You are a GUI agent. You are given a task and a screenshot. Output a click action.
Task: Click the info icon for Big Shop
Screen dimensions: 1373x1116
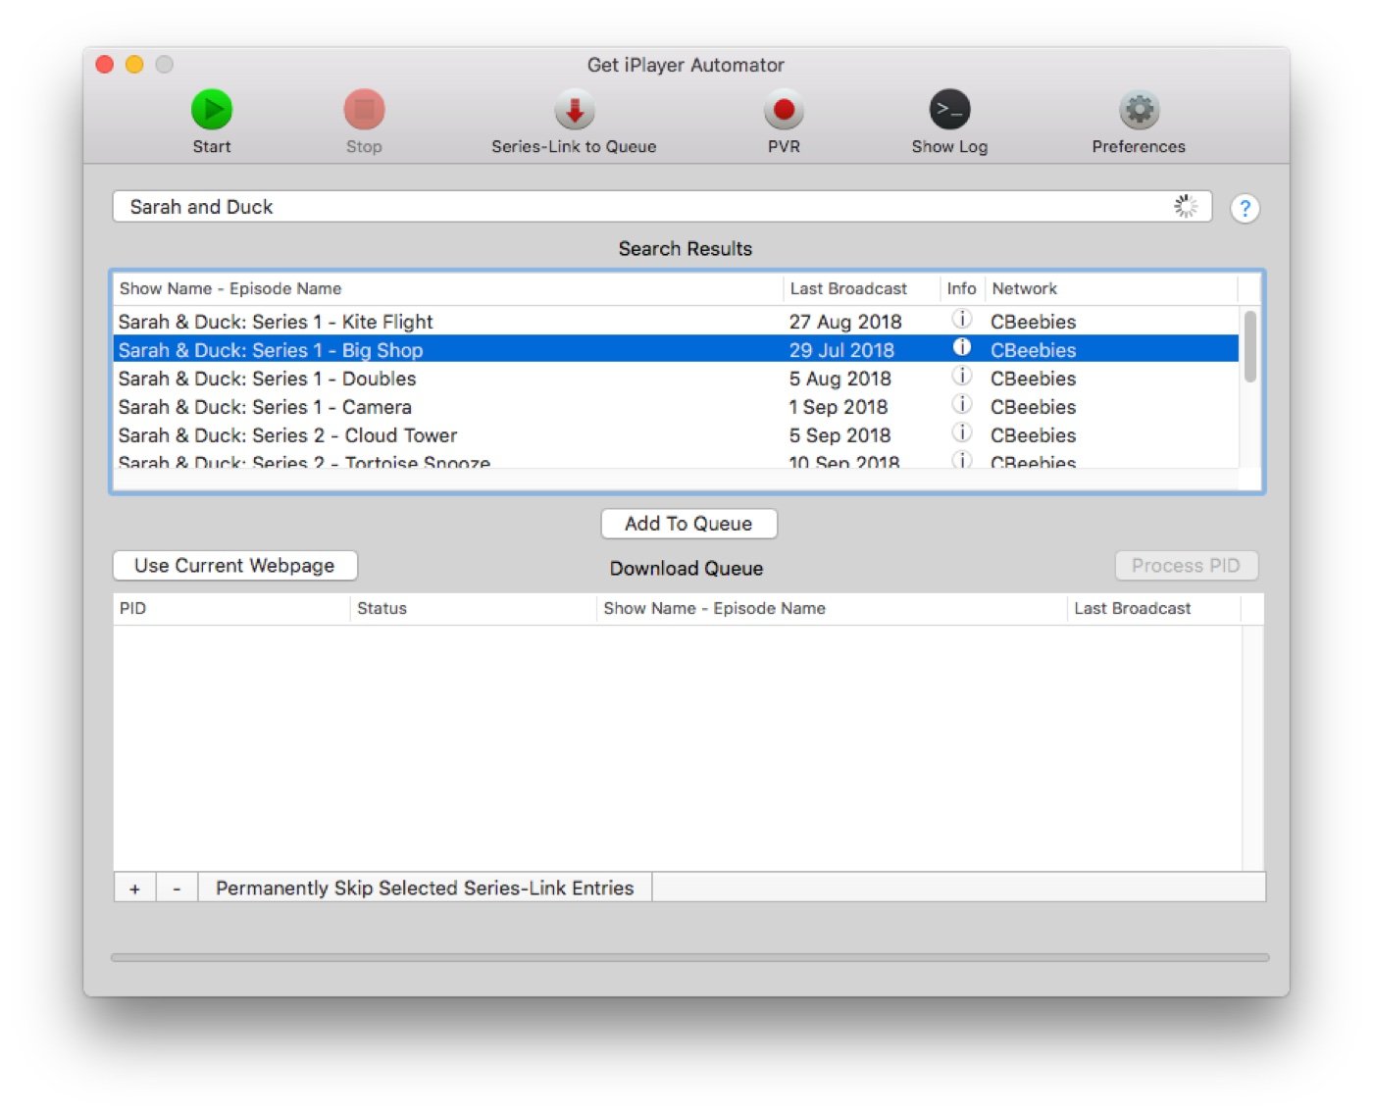coord(961,346)
